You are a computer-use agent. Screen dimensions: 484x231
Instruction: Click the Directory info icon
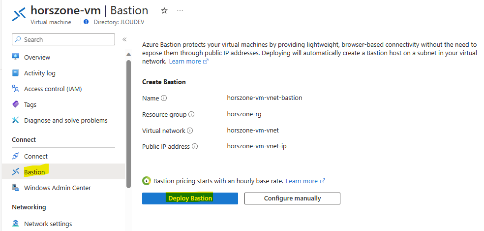click(86, 22)
